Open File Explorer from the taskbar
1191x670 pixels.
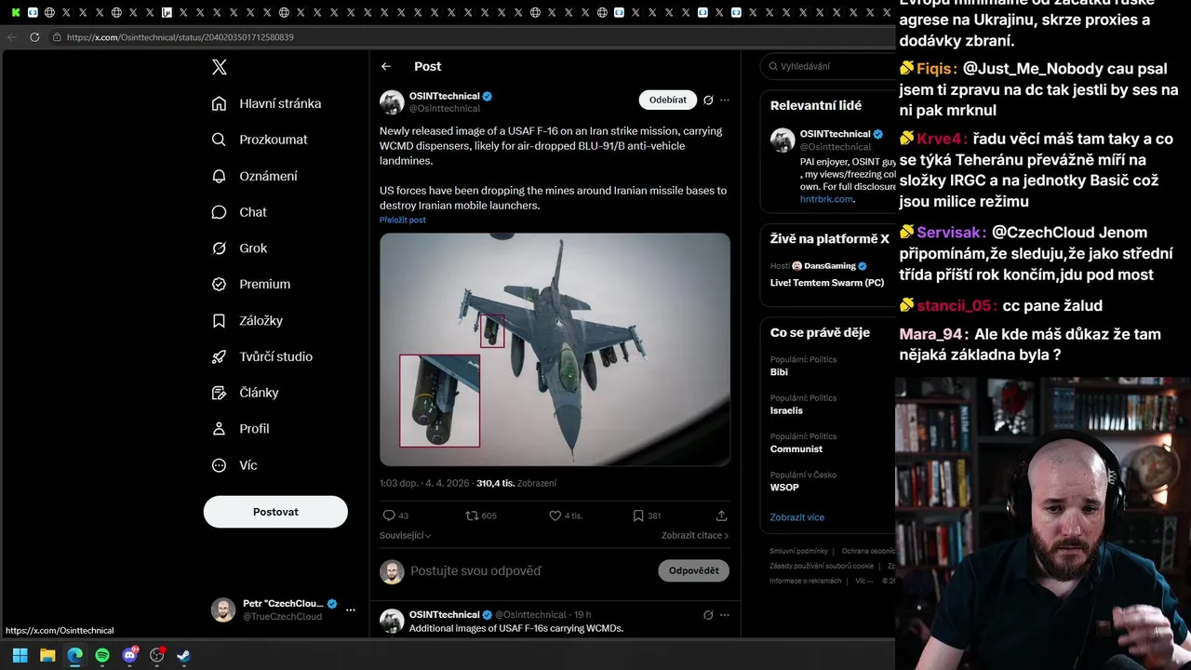point(47,655)
